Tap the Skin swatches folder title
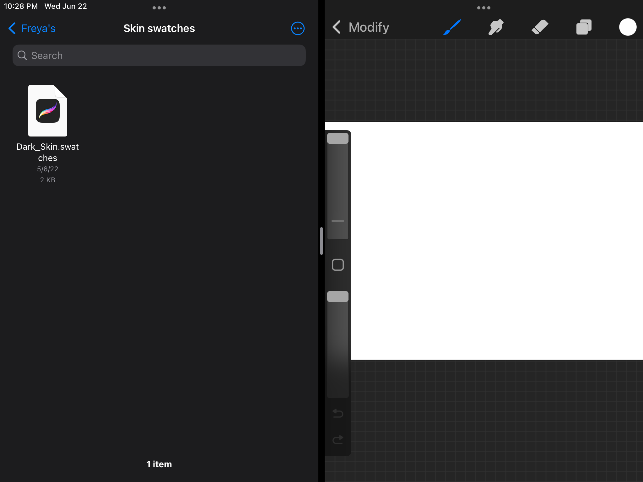The height and width of the screenshot is (482, 643). (159, 29)
